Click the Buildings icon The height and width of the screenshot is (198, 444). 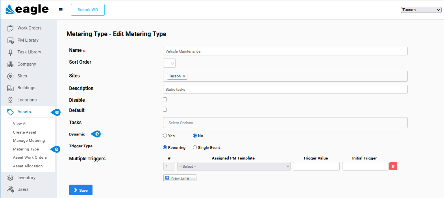point(11,88)
